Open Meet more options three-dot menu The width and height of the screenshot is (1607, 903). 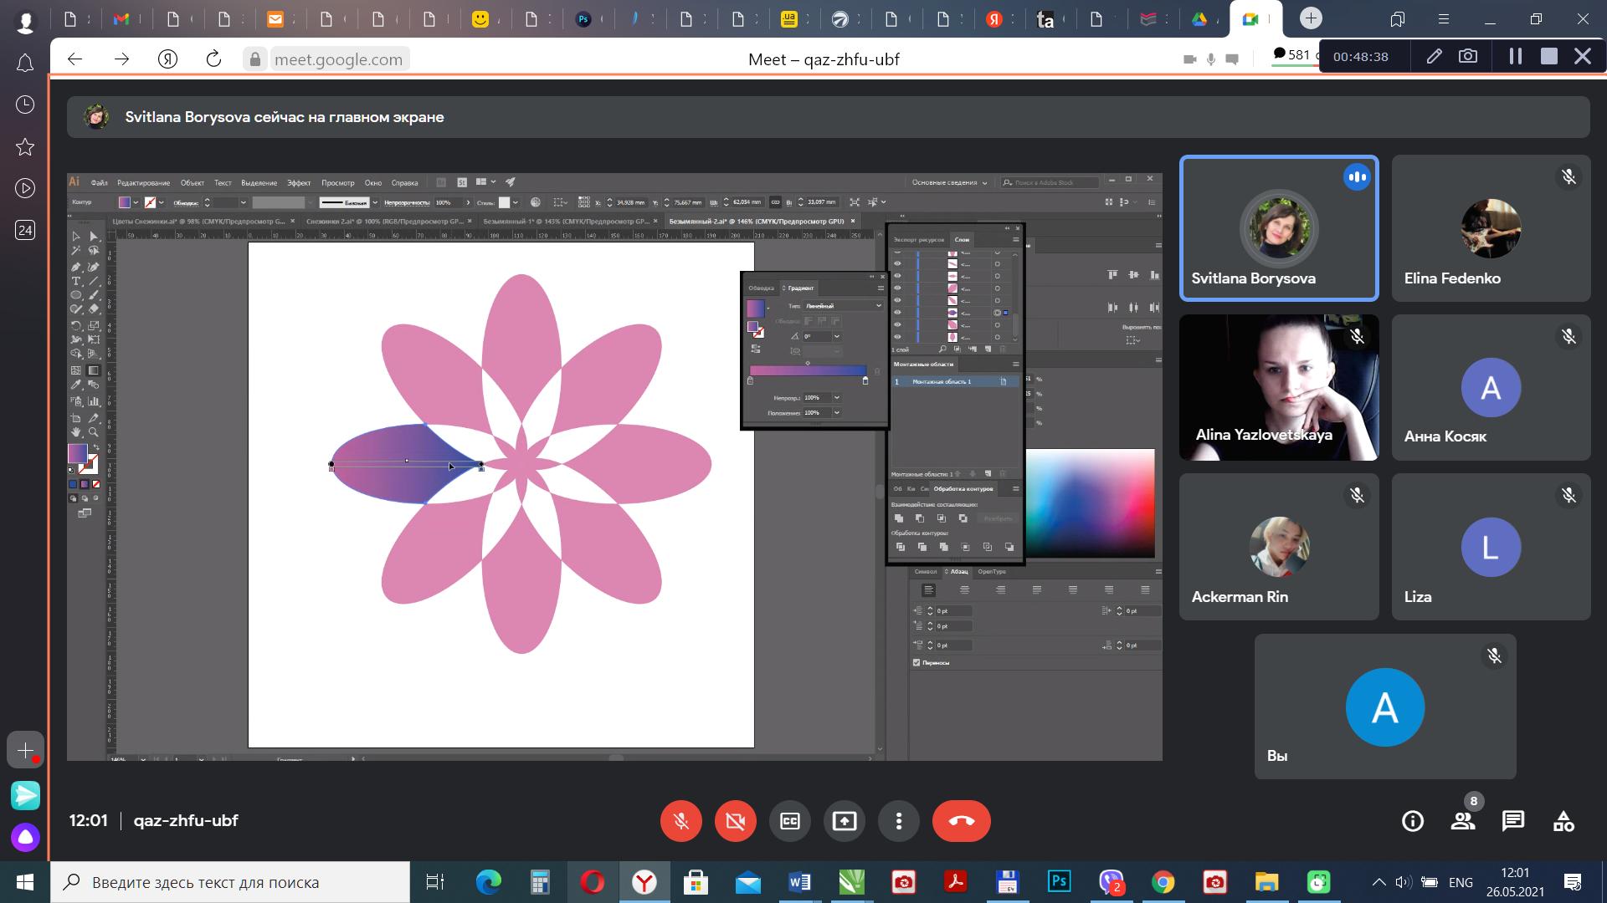(899, 821)
